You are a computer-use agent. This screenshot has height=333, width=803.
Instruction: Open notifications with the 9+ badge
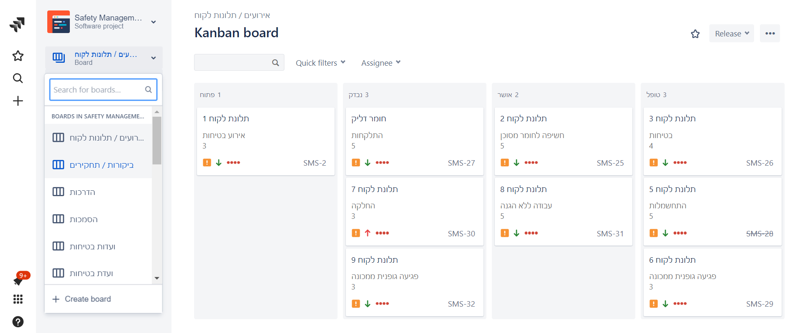[18, 281]
